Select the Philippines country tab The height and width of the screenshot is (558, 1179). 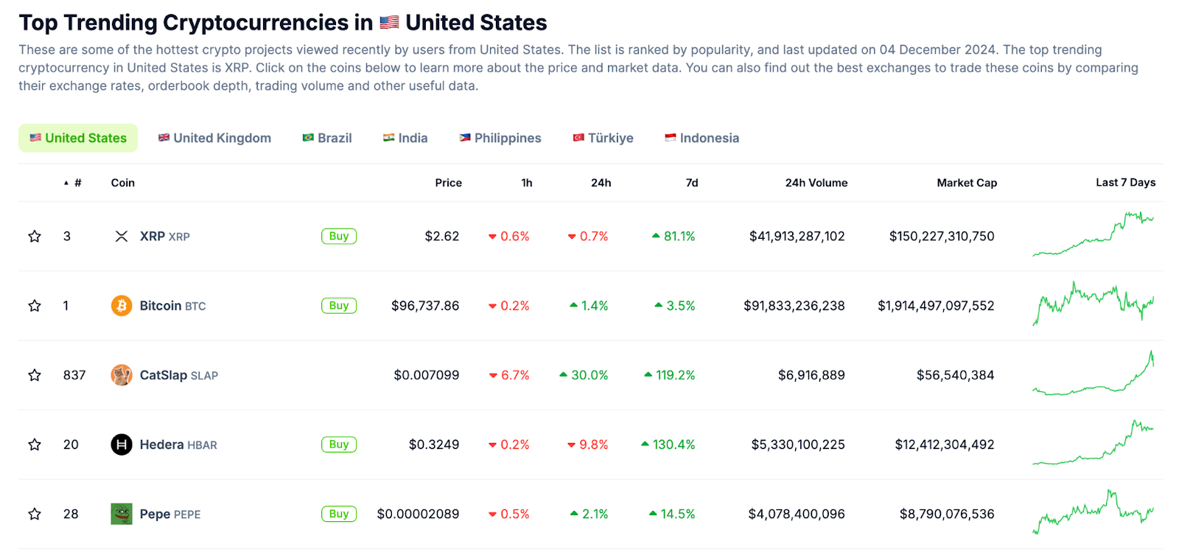click(500, 138)
